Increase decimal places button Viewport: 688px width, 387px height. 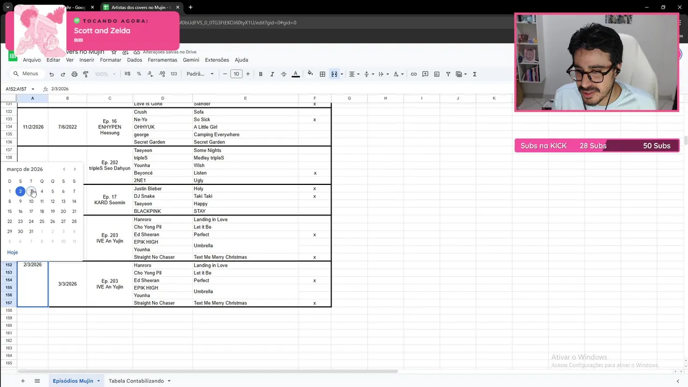coord(161,74)
